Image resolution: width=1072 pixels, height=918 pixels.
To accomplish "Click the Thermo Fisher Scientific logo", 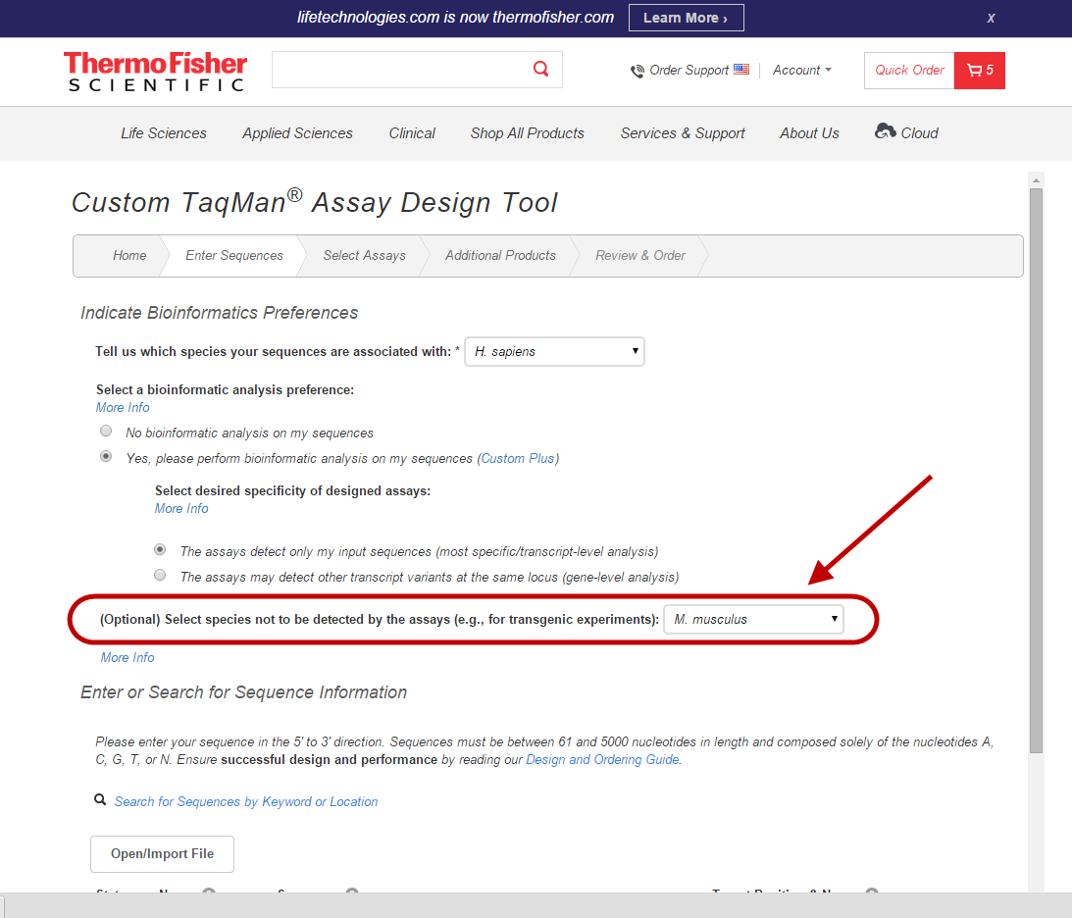I will [155, 72].
